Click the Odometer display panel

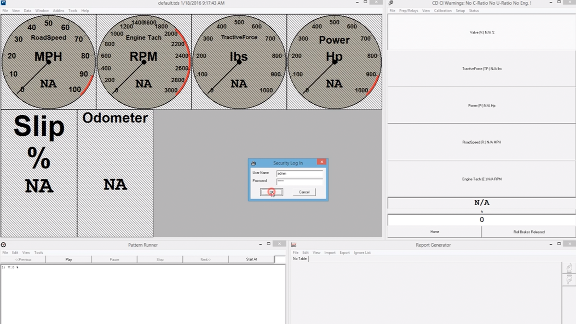coord(115,173)
